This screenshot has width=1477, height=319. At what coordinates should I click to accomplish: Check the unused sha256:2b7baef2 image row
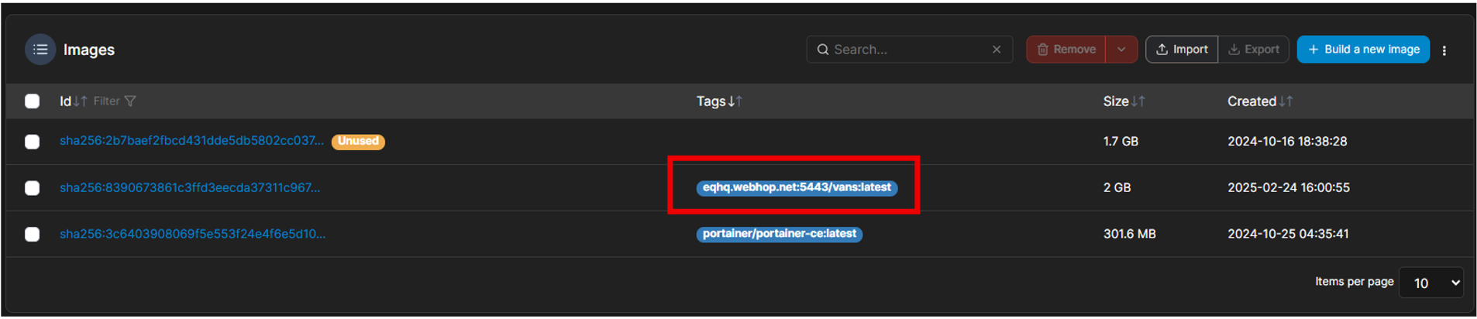[x=33, y=142]
